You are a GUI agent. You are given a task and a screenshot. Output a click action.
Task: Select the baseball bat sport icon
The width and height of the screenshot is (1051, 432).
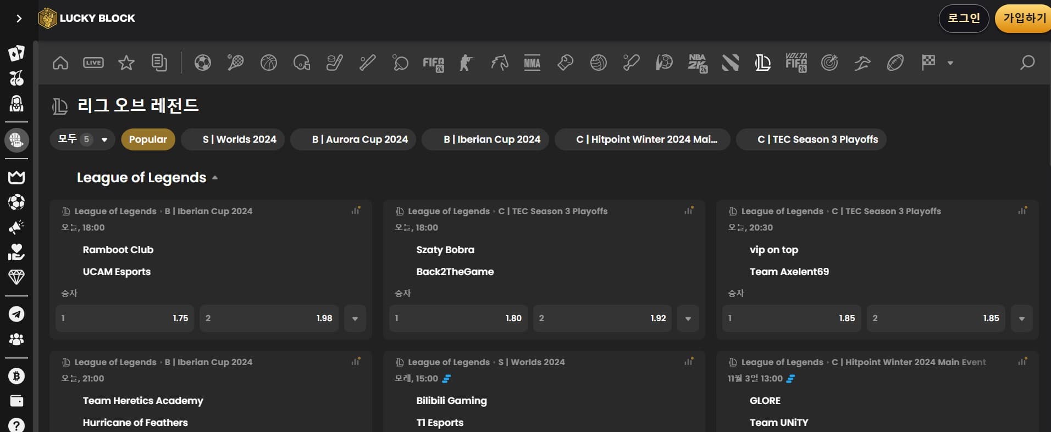coord(368,63)
